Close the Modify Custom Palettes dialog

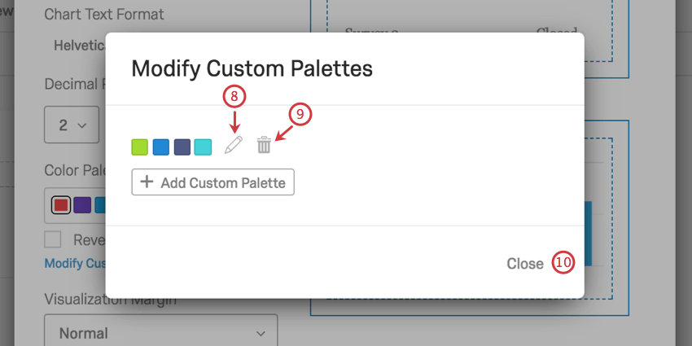tap(524, 263)
